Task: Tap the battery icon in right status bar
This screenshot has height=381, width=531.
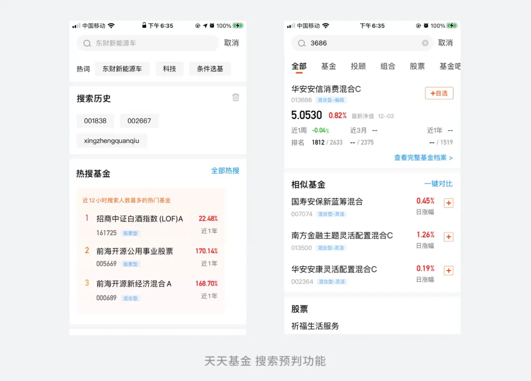Action: coord(452,26)
